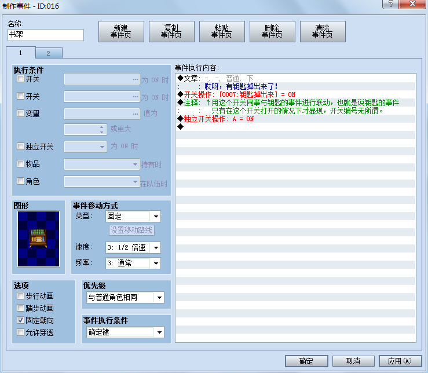The height and width of the screenshot is (373, 428).
Task: Check the 允许穿透 option
Action: pos(20,332)
